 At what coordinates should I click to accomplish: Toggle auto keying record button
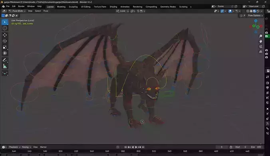(x=118, y=147)
